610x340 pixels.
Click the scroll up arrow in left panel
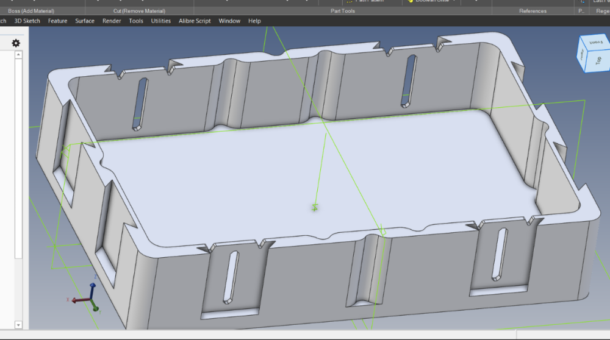click(x=18, y=55)
